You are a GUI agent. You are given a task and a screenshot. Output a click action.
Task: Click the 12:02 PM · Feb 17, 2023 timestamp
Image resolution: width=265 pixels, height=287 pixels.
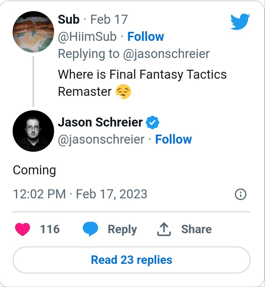click(x=80, y=194)
